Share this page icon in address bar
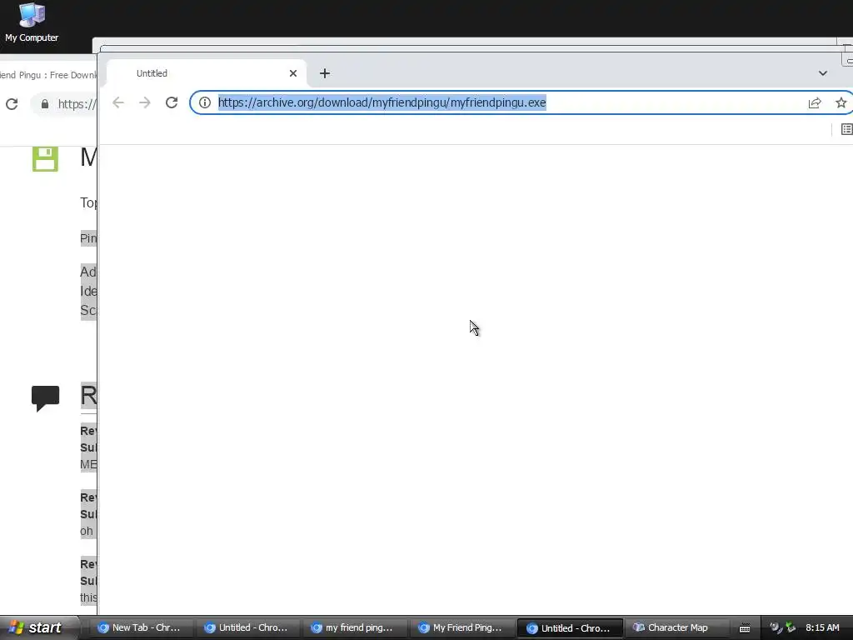Viewport: 853px width, 640px height. [815, 102]
